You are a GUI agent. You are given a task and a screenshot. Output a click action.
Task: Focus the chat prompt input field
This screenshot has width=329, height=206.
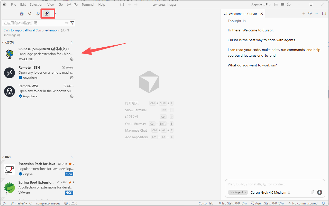coord(275,184)
